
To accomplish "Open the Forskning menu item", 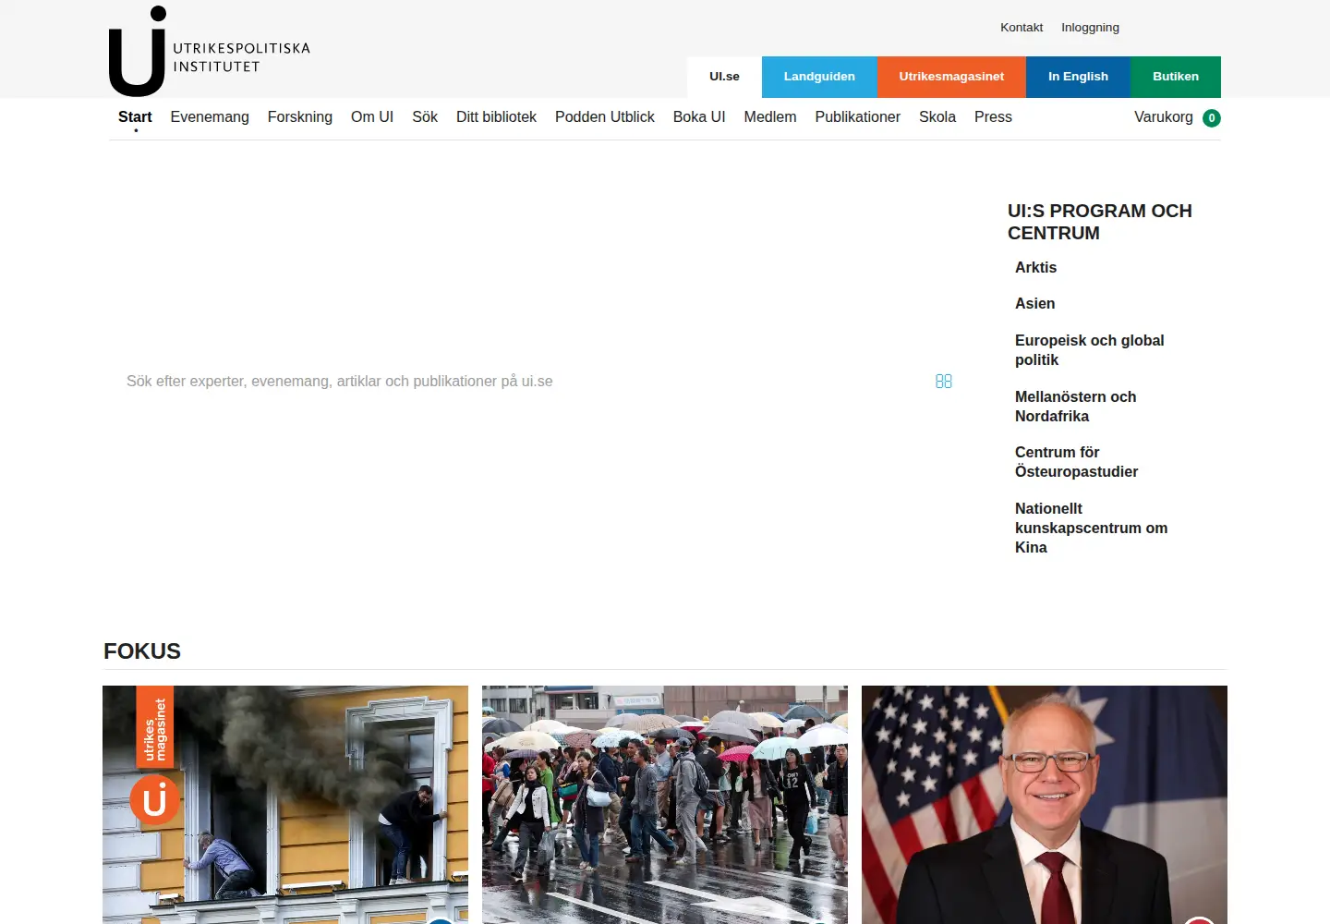I will [x=300, y=117].
